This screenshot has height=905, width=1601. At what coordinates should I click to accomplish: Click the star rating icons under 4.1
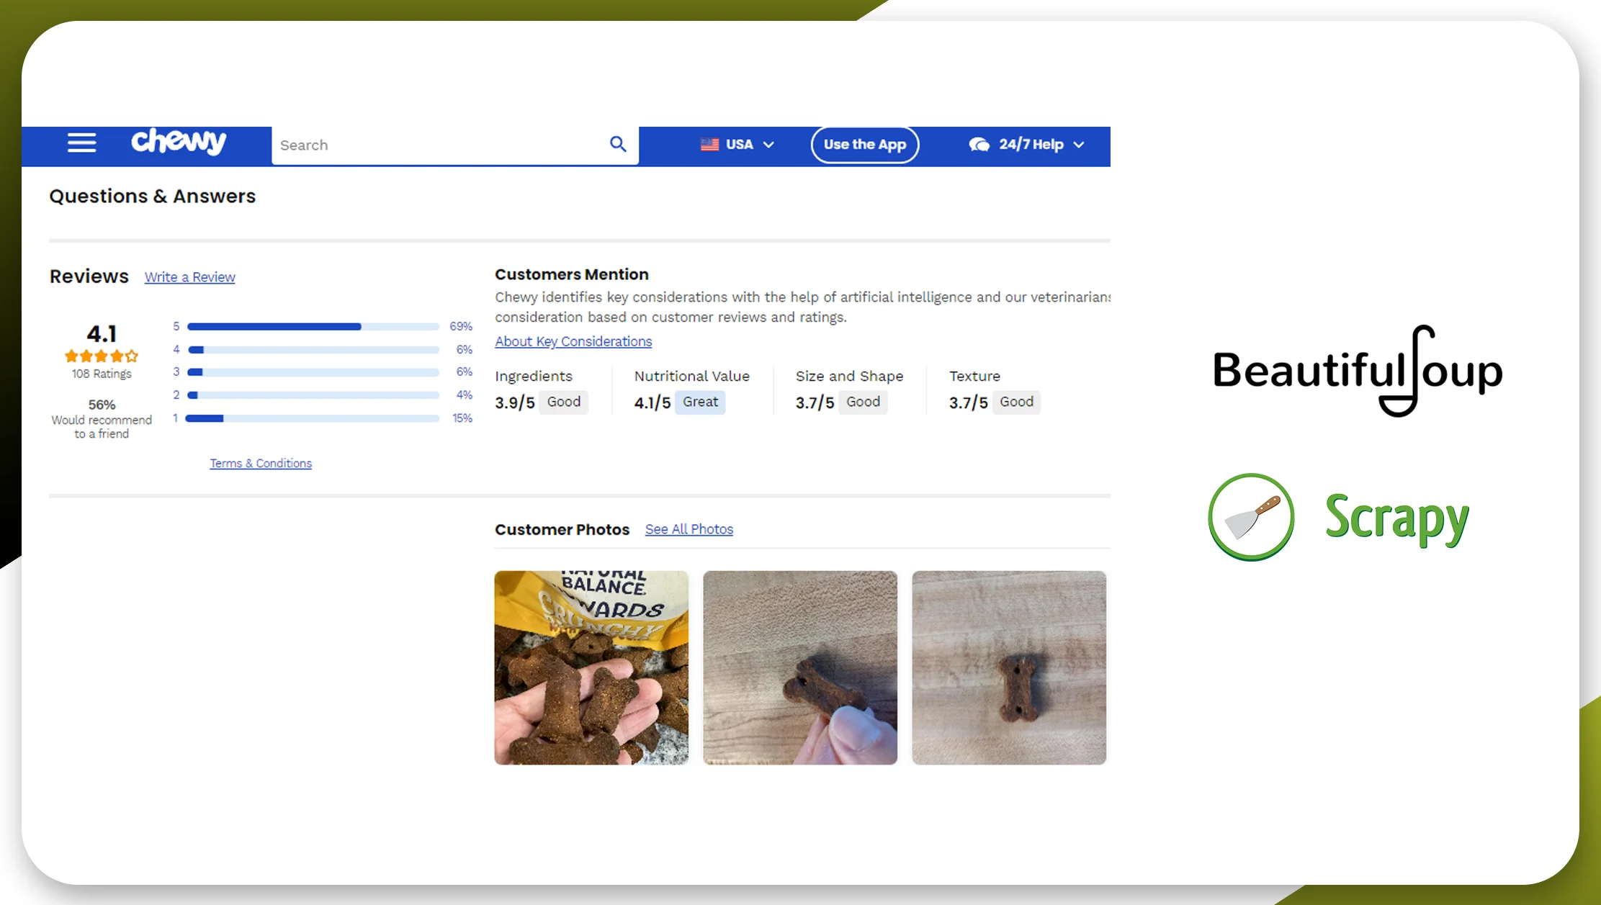pyautogui.click(x=102, y=356)
